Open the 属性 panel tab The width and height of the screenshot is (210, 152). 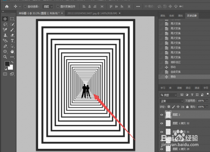tap(181, 16)
